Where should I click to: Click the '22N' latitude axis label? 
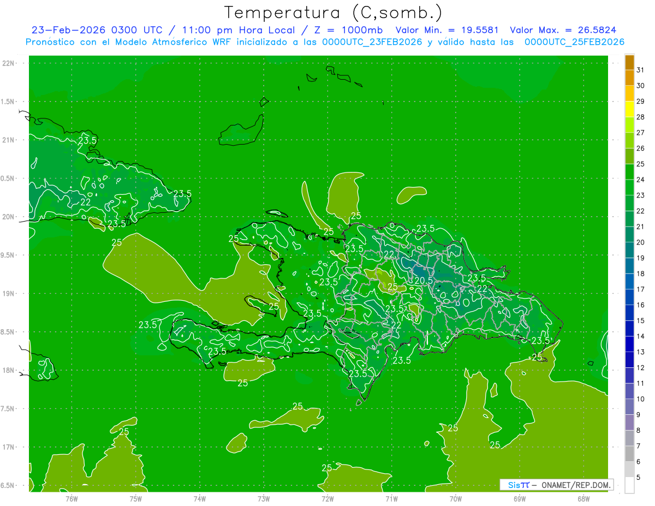[8, 63]
